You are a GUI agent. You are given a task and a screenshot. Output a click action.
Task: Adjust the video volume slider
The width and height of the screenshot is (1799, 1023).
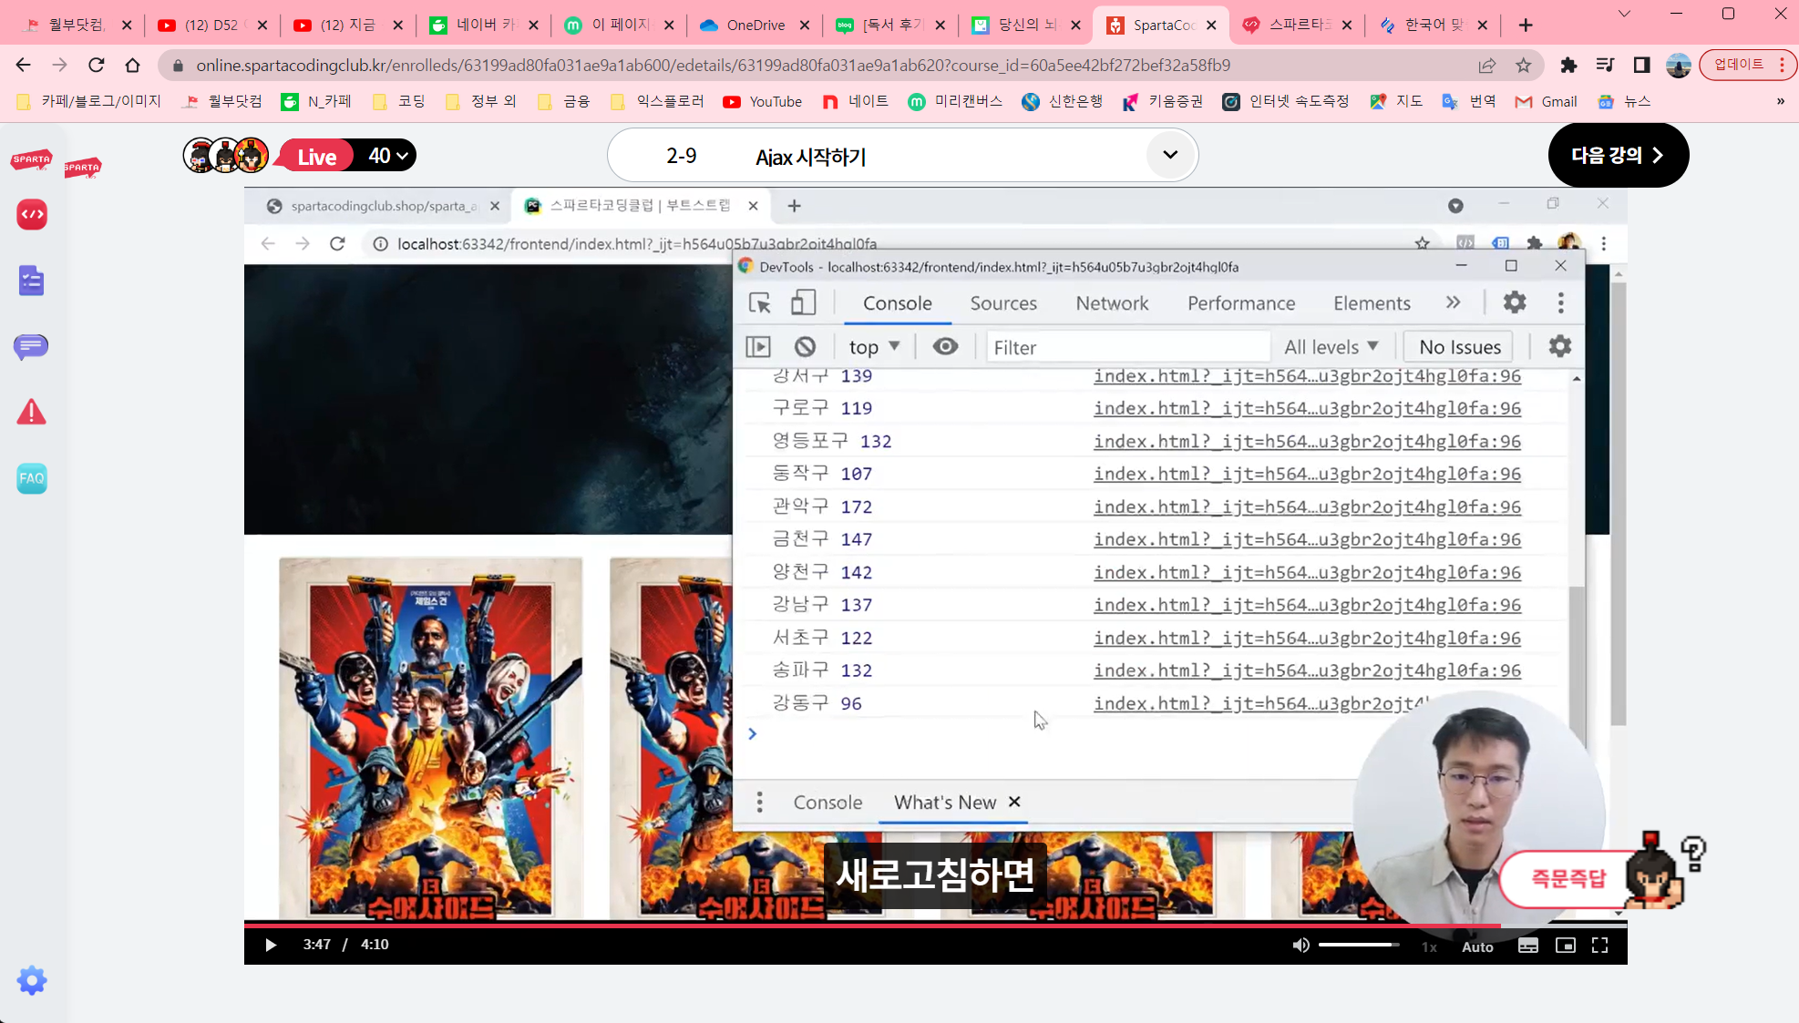[x=1359, y=945]
